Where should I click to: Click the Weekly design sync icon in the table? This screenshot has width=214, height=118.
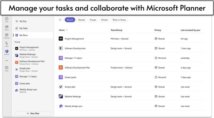(x=61, y=106)
